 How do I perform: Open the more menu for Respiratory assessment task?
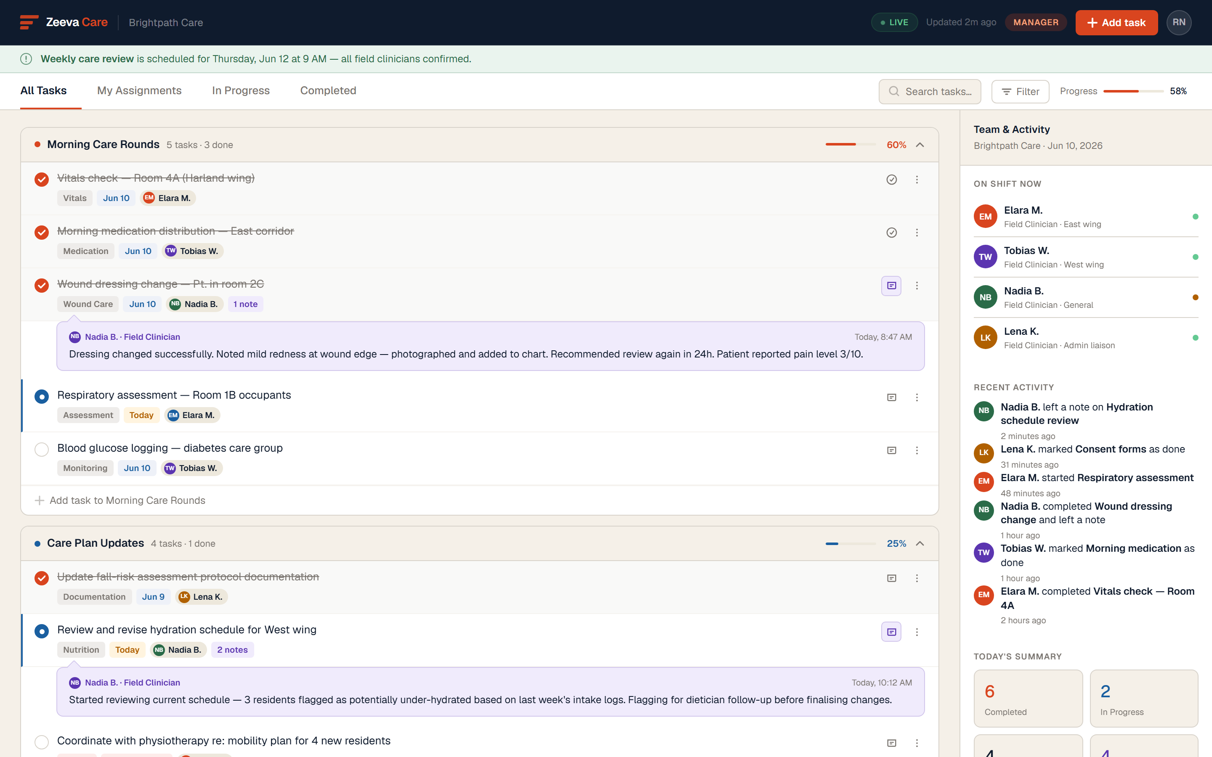(x=917, y=397)
